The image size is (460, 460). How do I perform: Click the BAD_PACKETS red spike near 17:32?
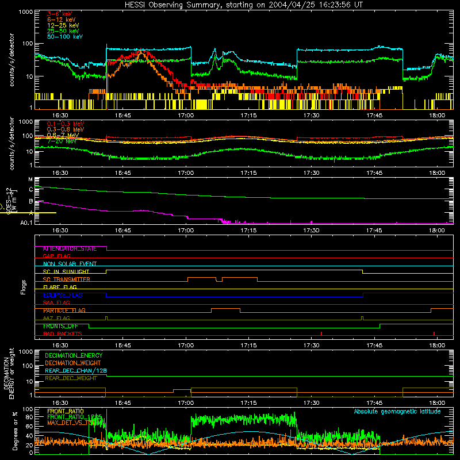click(321, 333)
